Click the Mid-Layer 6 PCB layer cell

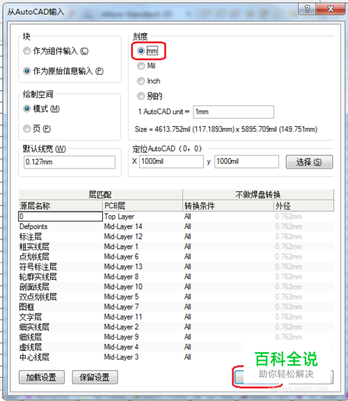click(x=143, y=256)
